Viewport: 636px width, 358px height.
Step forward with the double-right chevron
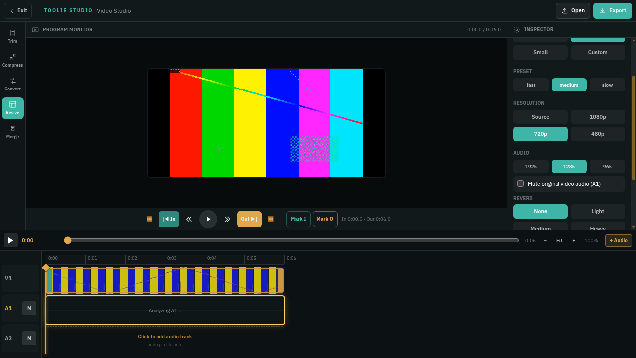click(x=227, y=219)
